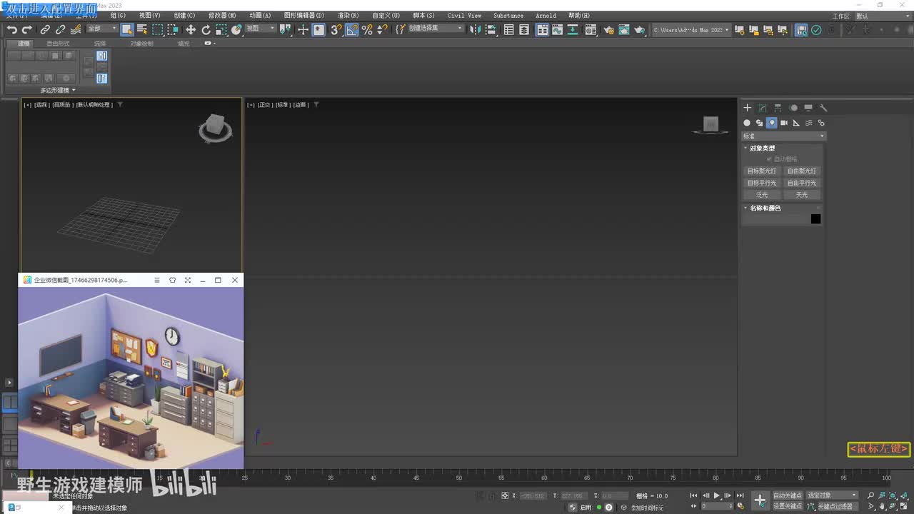The image size is (914, 514).
Task: Open the 创建(C) menu
Action: 184,15
